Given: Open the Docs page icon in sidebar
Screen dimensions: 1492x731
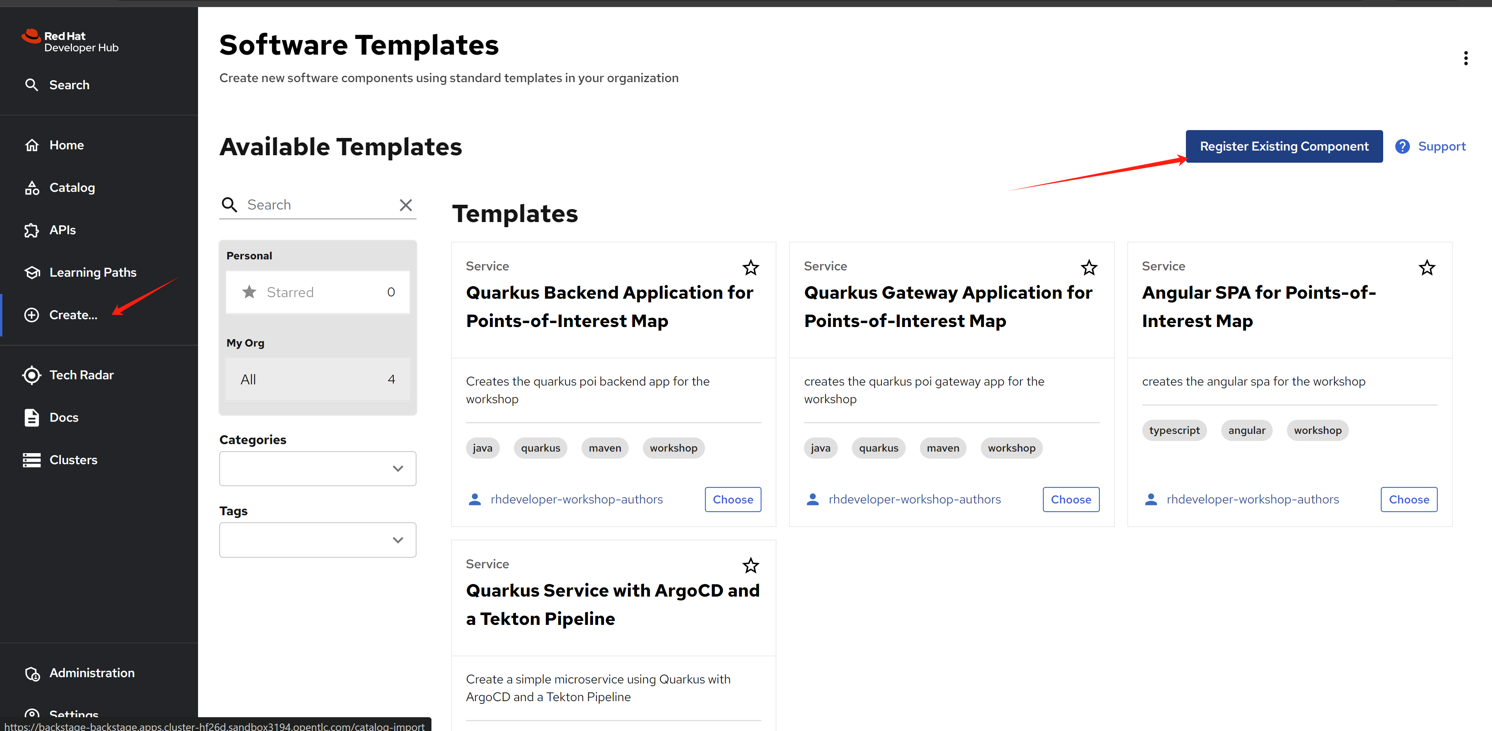Looking at the screenshot, I should point(32,418).
